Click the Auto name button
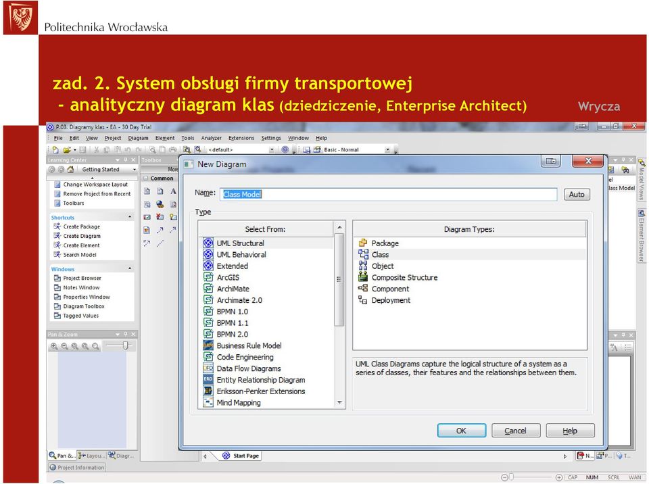The height and width of the screenshot is (484, 649). pos(577,194)
